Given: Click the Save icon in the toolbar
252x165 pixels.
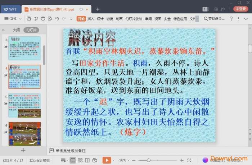Looking at the screenshot, I should click(29, 19).
